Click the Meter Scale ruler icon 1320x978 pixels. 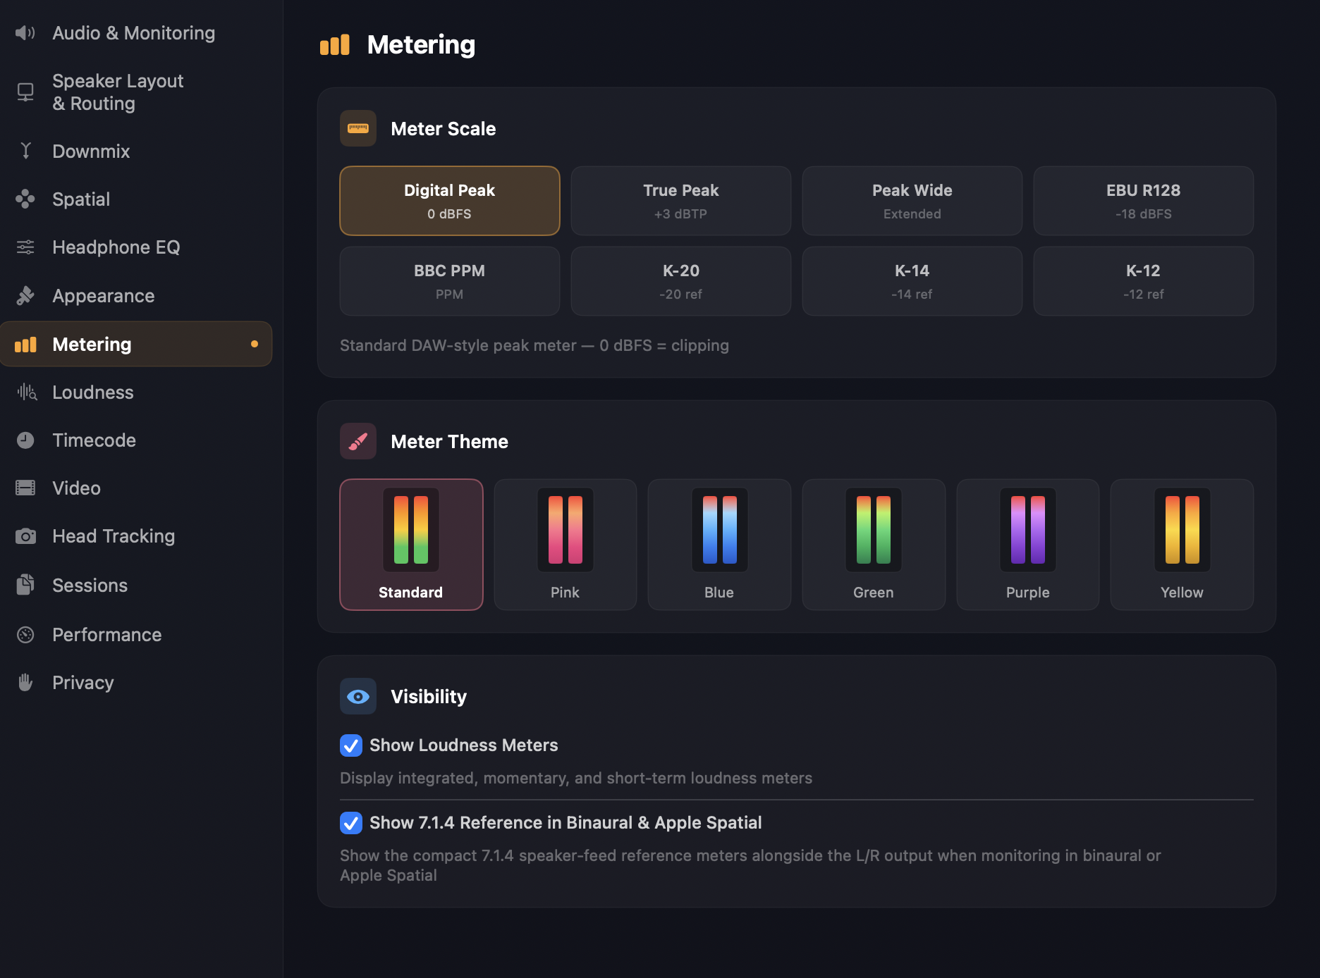(x=358, y=128)
